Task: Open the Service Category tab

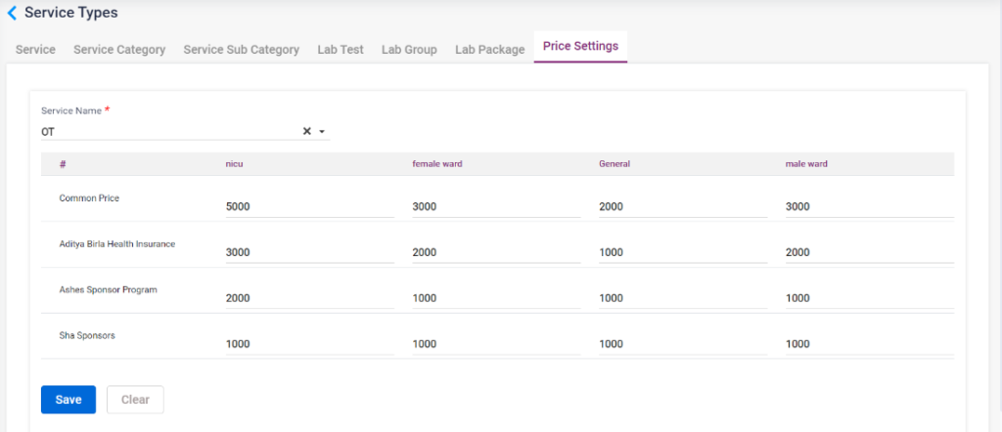Action: (x=119, y=49)
